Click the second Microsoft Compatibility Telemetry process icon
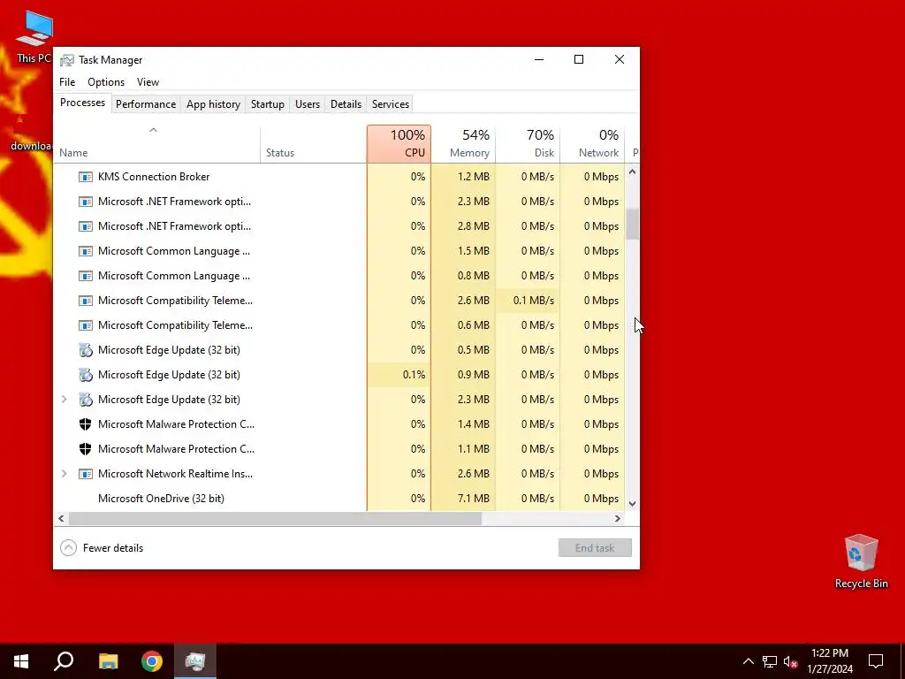This screenshot has height=679, width=905. 86,325
